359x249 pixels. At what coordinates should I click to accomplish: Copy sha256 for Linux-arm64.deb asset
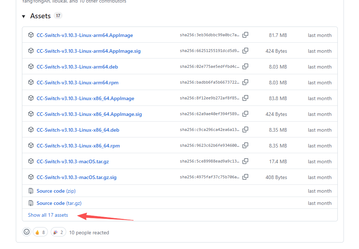[245, 66]
